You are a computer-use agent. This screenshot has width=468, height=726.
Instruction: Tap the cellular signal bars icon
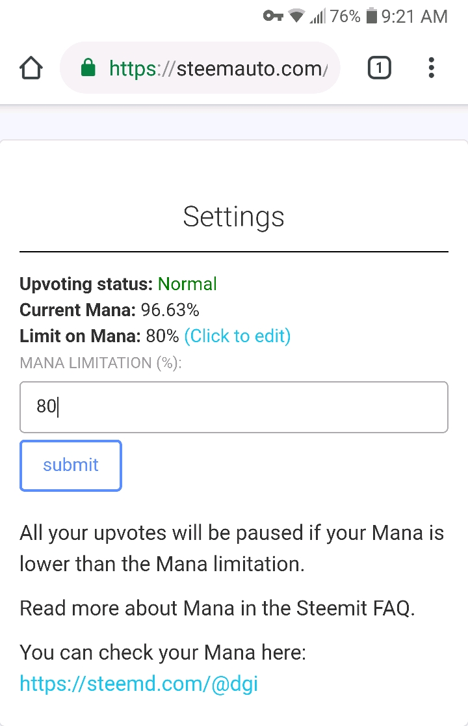[318, 16]
